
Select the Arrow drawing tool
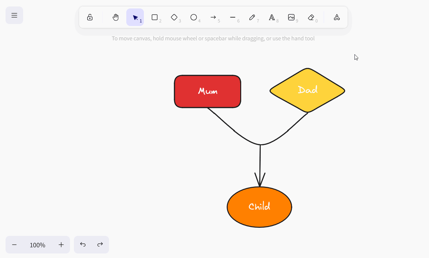(213, 17)
